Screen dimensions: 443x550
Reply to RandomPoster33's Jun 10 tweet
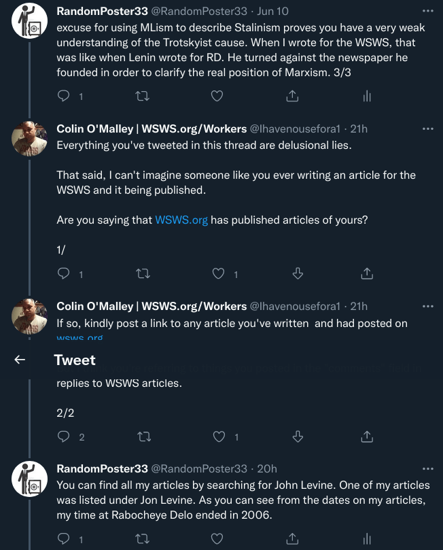pos(64,97)
